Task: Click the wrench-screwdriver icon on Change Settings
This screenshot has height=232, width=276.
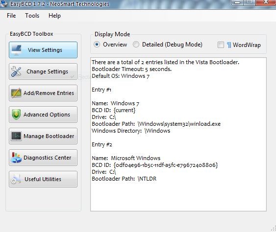Action: [16, 71]
